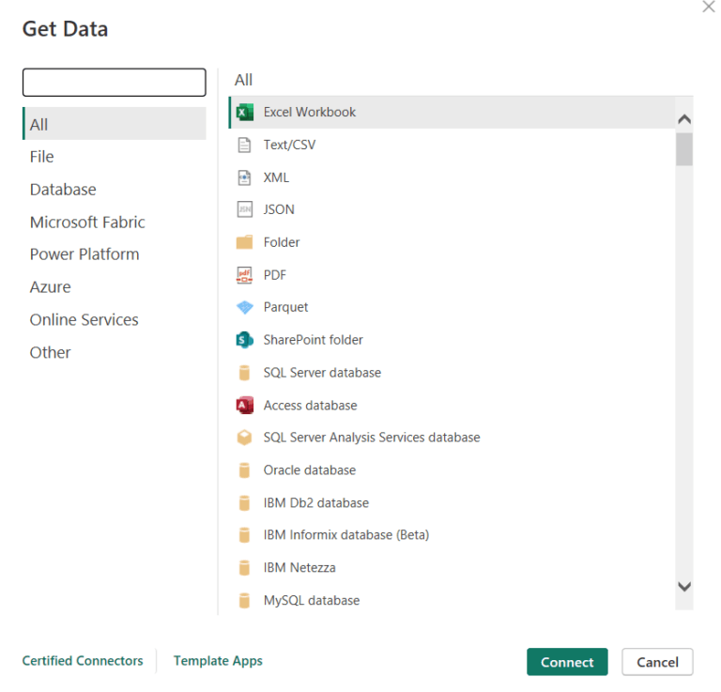Select the SharePoint folder text label
721x692 pixels.
pyautogui.click(x=314, y=340)
